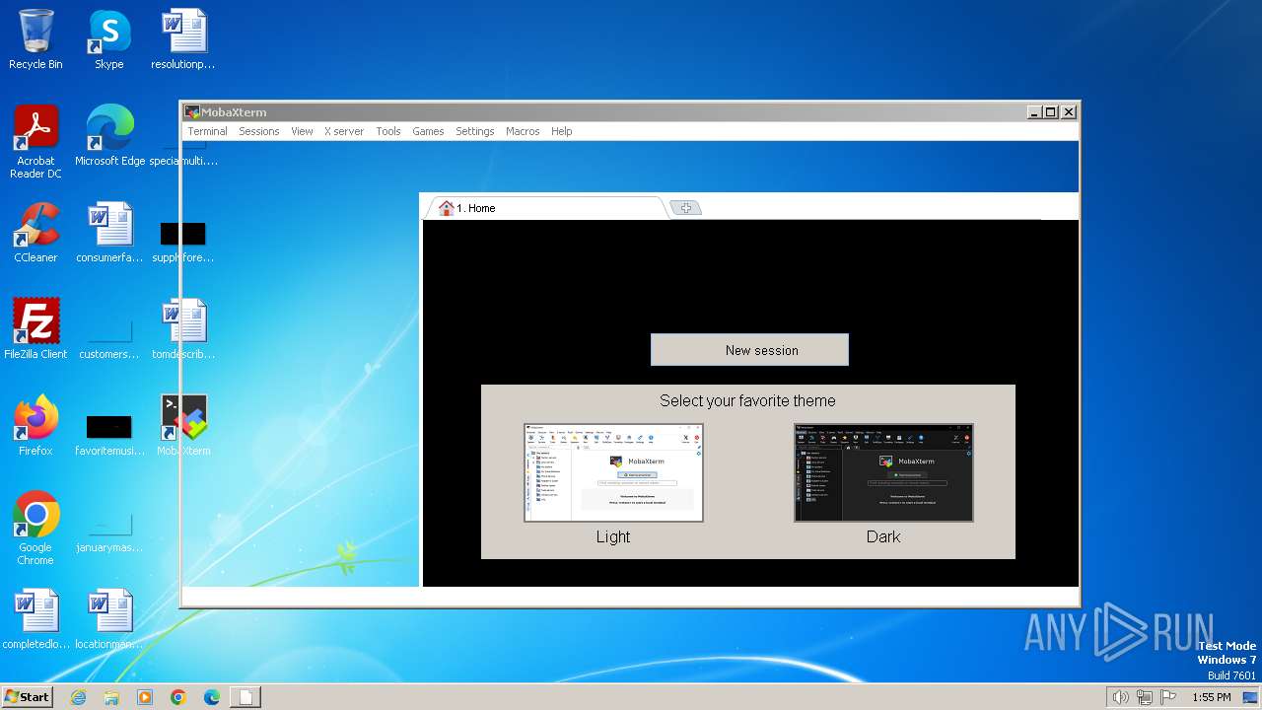
Task: Select the Recycle Bin desktop icon
Action: point(35,40)
